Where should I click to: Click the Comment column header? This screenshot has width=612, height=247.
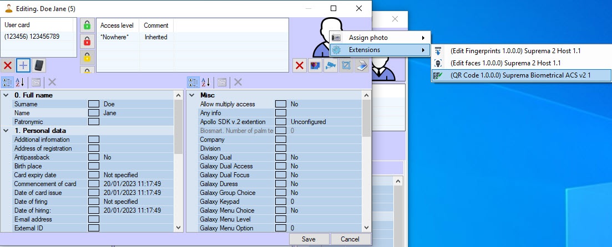[156, 25]
